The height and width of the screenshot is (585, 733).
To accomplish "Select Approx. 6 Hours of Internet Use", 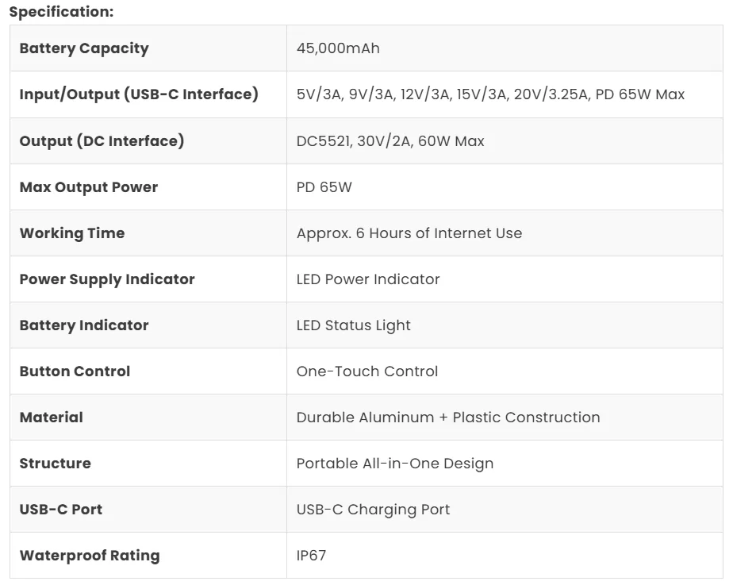I will [x=409, y=233].
